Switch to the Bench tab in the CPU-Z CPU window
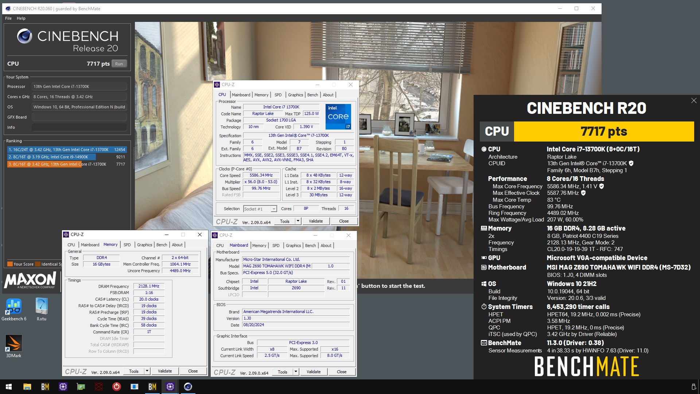Screen dimensions: 700x394 [312, 95]
